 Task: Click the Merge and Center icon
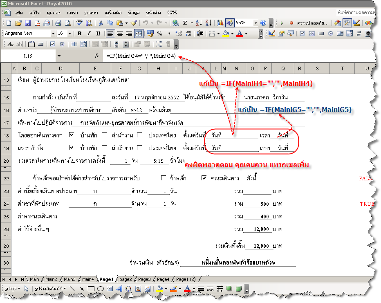coord(139,34)
